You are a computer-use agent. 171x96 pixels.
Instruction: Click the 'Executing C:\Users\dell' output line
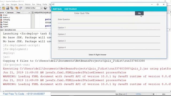point(87,69)
